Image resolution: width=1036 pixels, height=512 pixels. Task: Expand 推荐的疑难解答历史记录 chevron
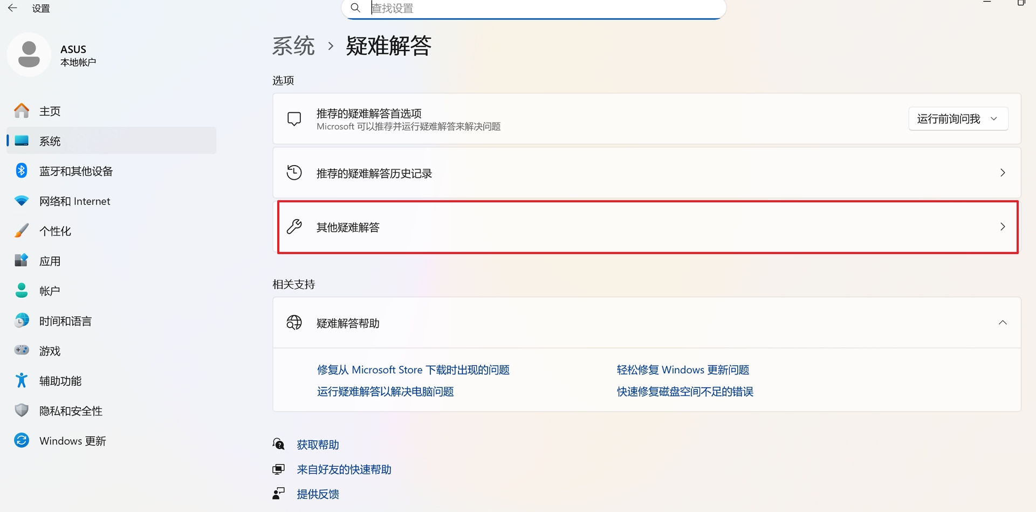pyautogui.click(x=1002, y=173)
